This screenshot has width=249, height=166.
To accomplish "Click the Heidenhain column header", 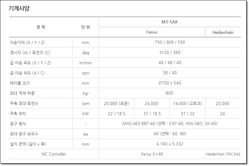I will click(223, 32).
